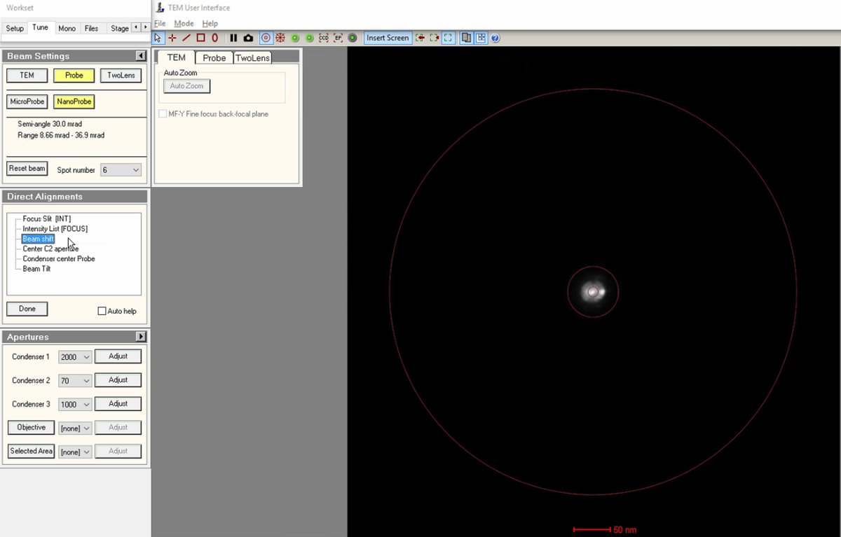The height and width of the screenshot is (537, 841).
Task: Expand the Apertures panel arrow
Action: pyautogui.click(x=140, y=336)
